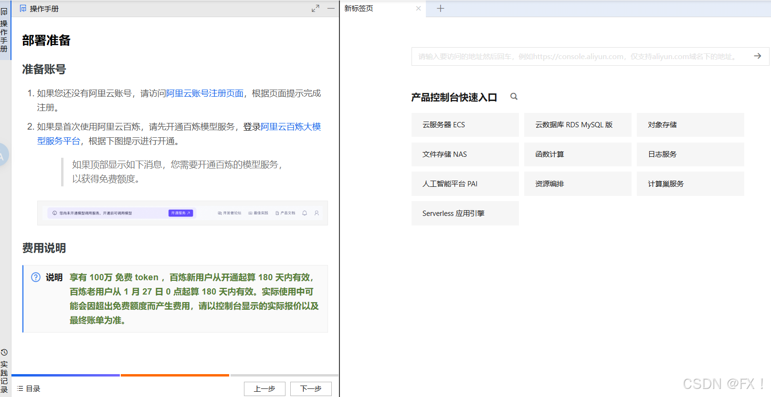The height and width of the screenshot is (397, 771).
Task: Open 云数据库 RDS MySQL 版 shortcut
Action: [578, 125]
